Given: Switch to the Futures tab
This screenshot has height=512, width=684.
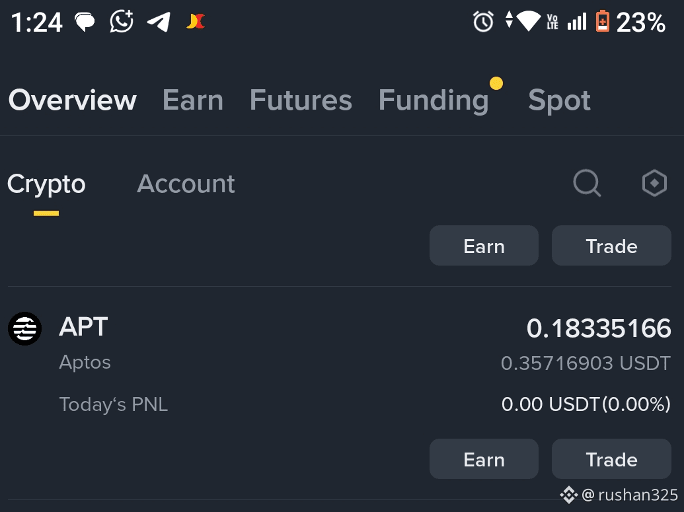Looking at the screenshot, I should (x=301, y=100).
